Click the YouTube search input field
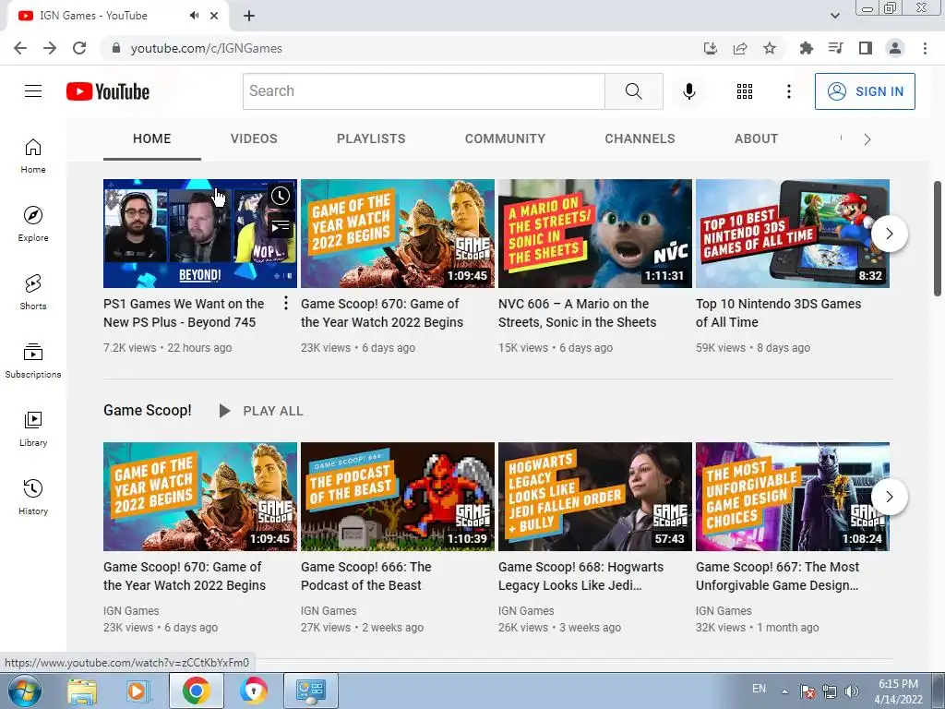 click(x=424, y=91)
